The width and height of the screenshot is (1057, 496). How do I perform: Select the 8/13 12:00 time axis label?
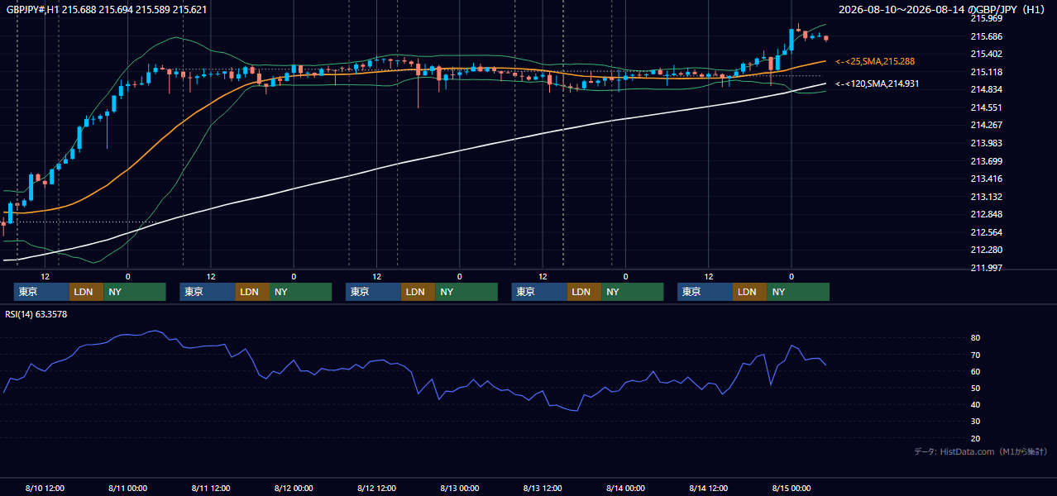[x=543, y=488]
